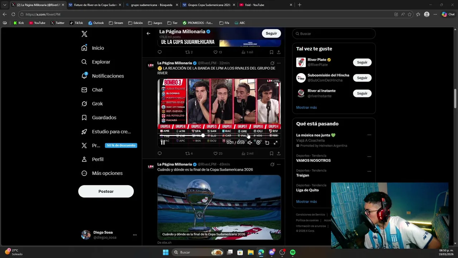Open the Edición bookmarks folder
The width and height of the screenshot is (458, 258).
pos(136,23)
